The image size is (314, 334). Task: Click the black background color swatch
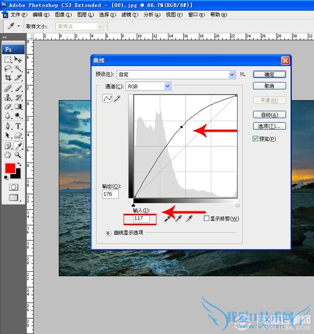[x=17, y=175]
